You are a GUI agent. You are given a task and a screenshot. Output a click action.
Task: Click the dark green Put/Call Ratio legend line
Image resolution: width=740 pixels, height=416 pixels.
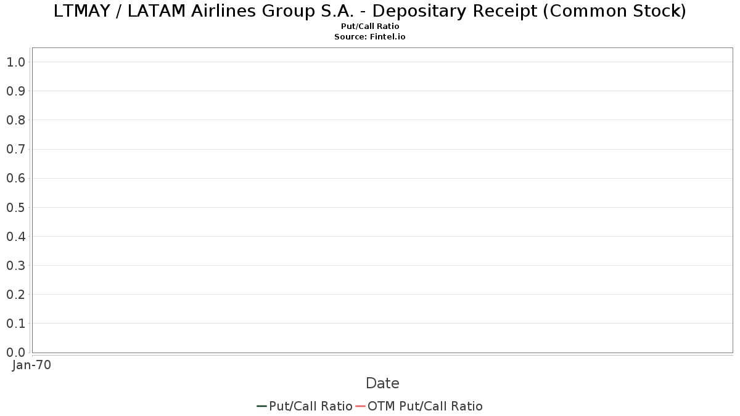coord(261,406)
